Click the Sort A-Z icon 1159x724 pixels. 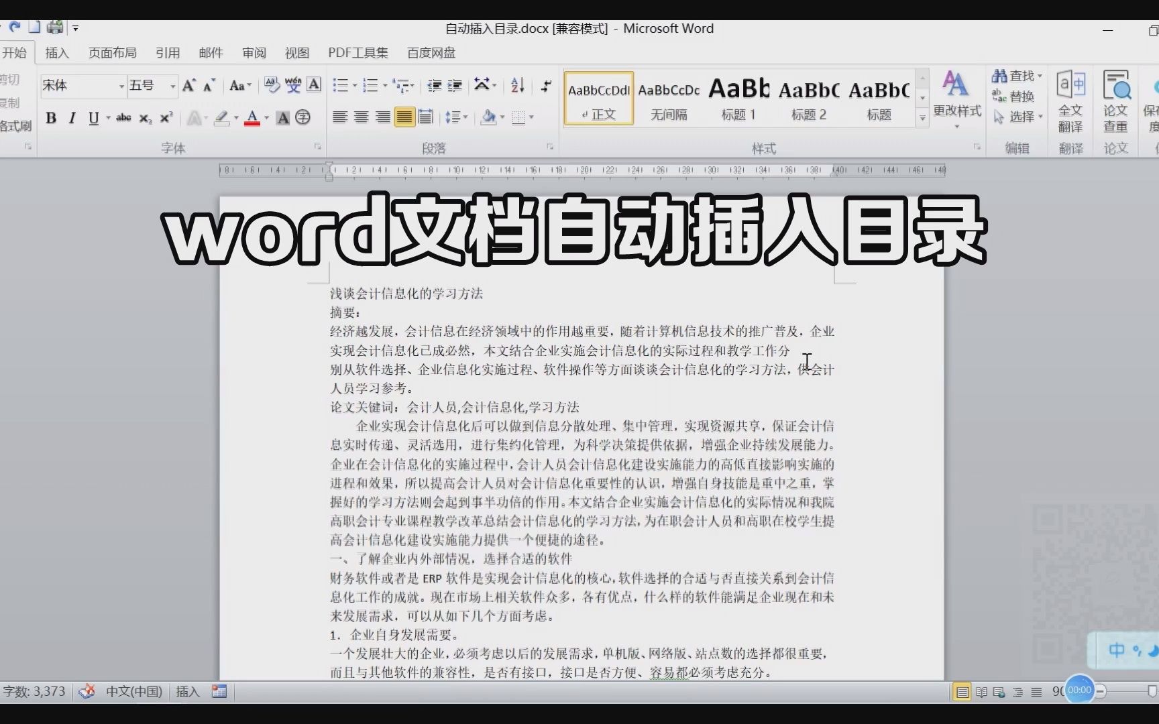(518, 85)
